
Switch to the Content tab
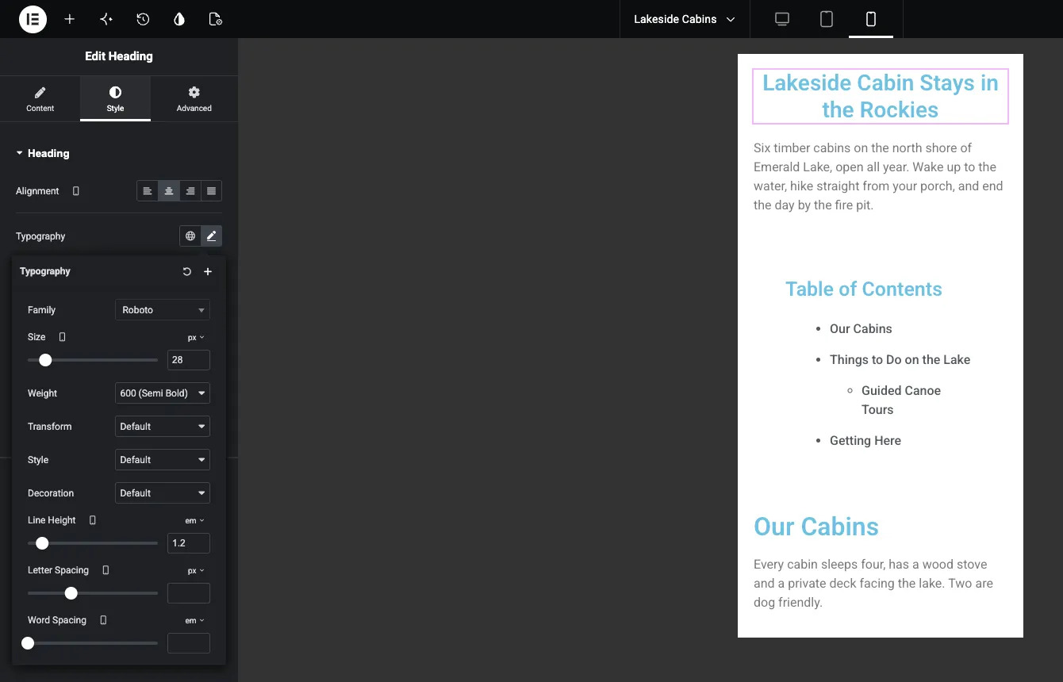[x=40, y=99]
